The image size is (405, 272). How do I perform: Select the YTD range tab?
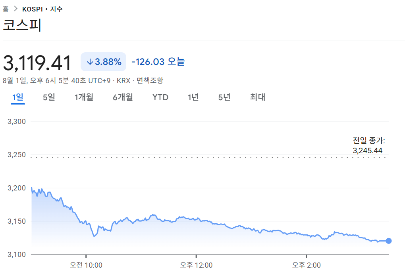[160, 97]
